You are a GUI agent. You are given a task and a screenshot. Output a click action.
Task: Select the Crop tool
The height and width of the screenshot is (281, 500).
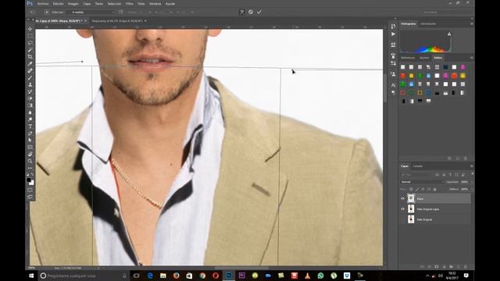click(30, 57)
